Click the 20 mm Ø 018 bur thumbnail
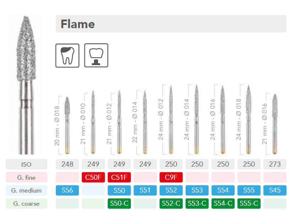Viewport: 293px width, 216px height. click(x=67, y=123)
